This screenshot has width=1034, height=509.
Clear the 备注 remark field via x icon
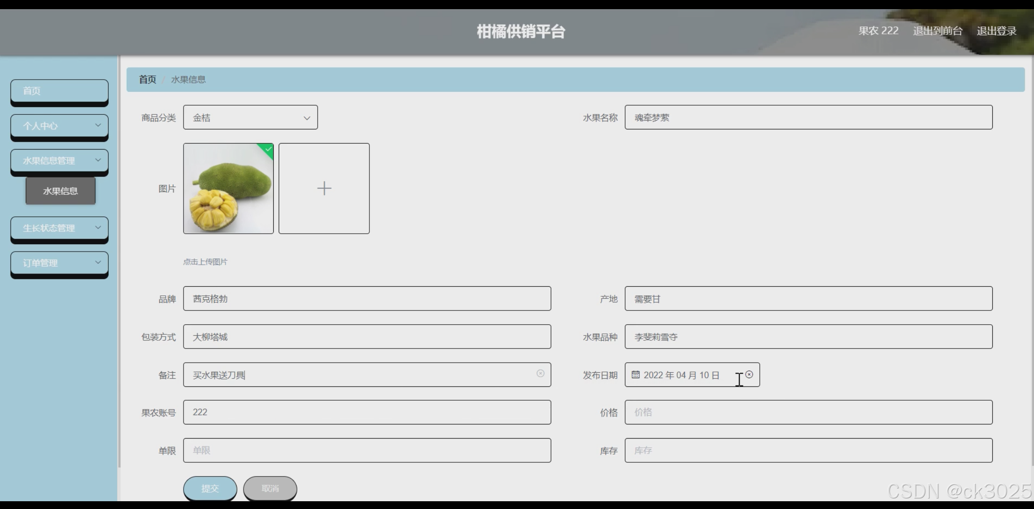click(540, 374)
